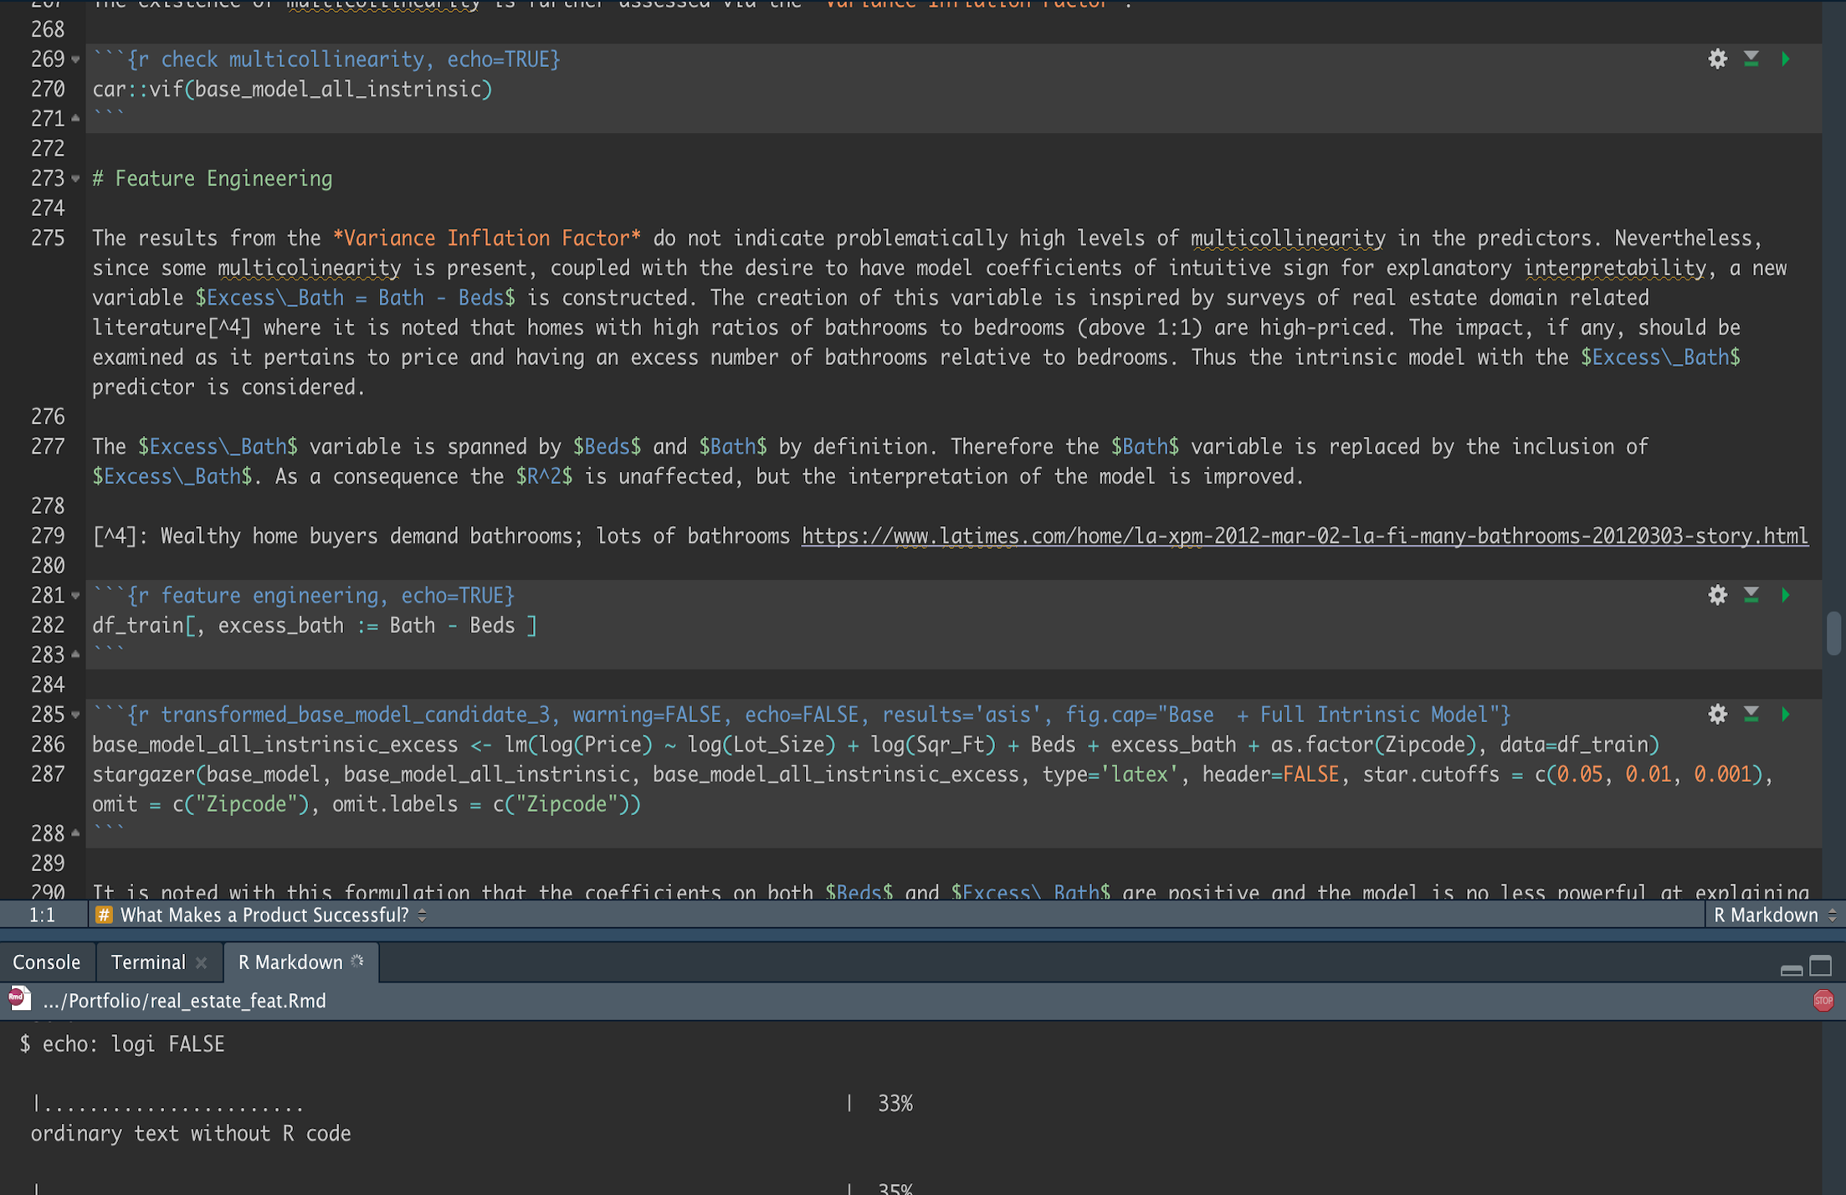This screenshot has height=1195, width=1846.
Task: Collapse the chunk at line 269
Action: coord(75,59)
